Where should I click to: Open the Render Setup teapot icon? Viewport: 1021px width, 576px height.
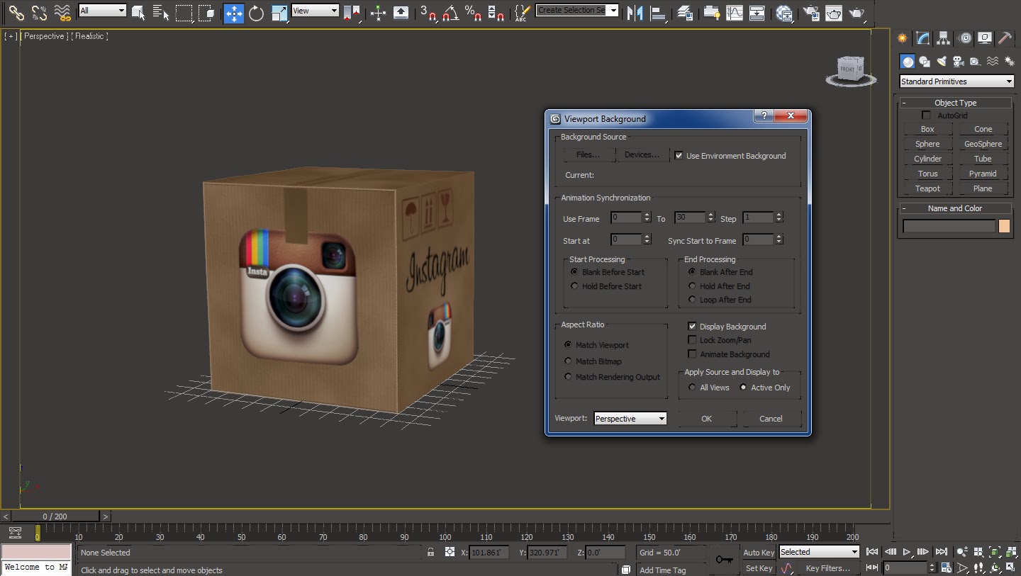coord(812,13)
